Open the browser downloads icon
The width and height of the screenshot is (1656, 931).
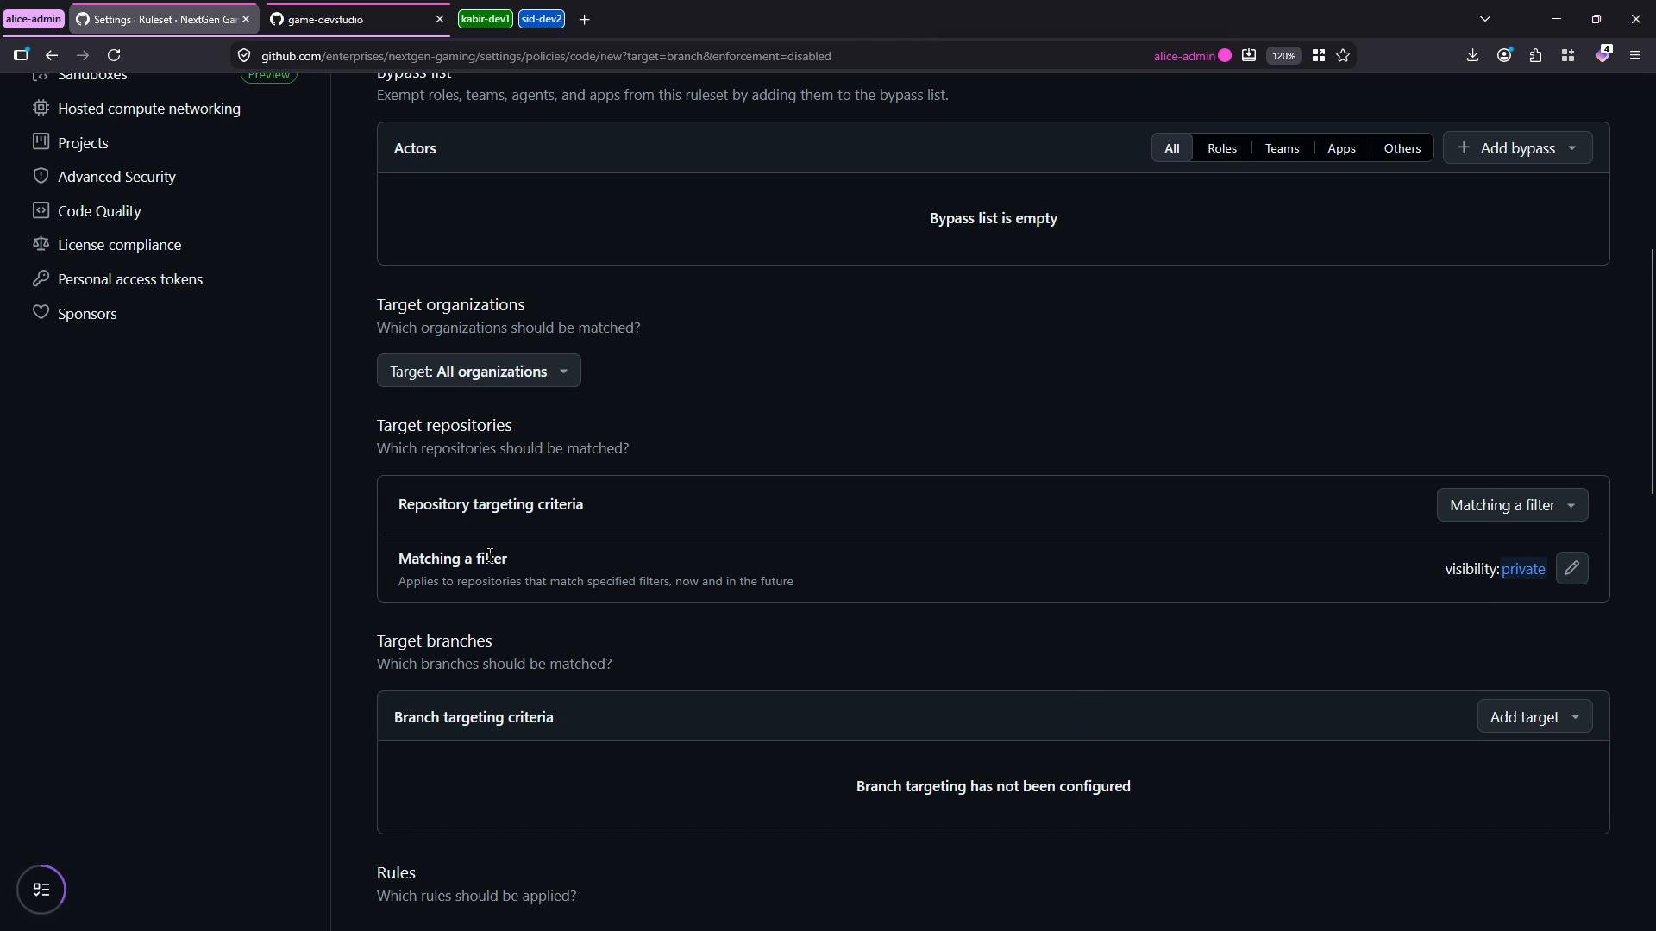(1472, 56)
